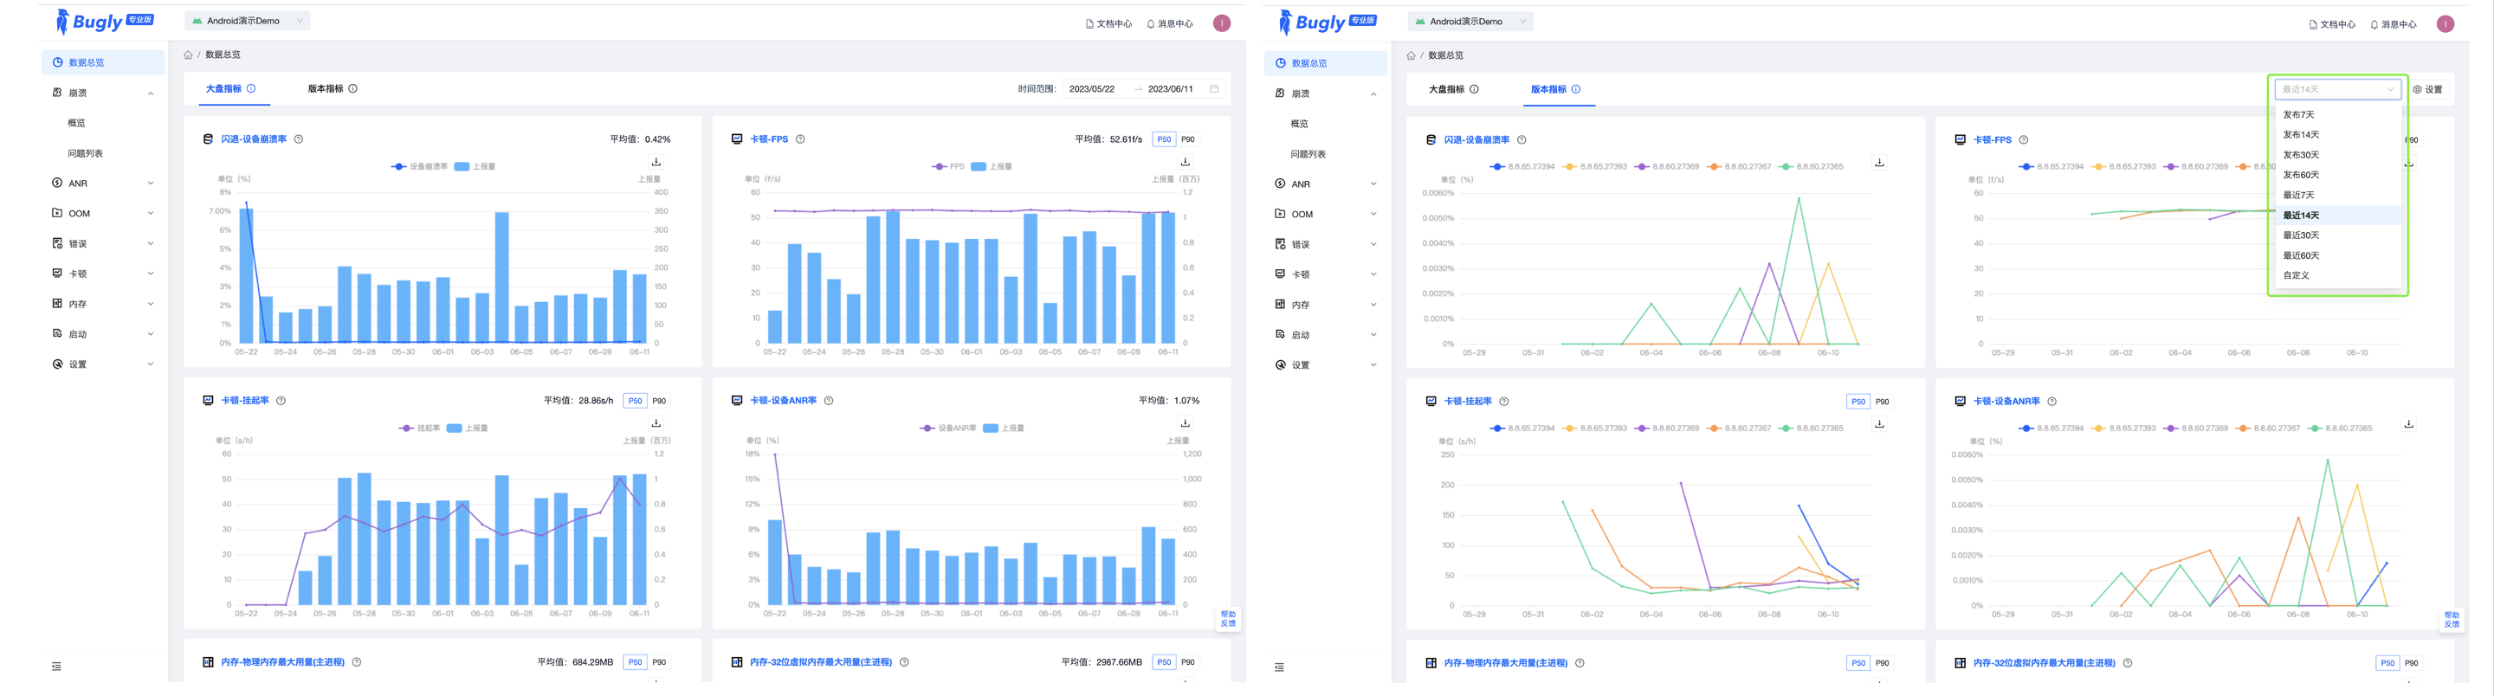Download the 卡顿-设备ANR率 chart in left screenshot
This screenshot has width=2494, height=696.
point(1184,423)
